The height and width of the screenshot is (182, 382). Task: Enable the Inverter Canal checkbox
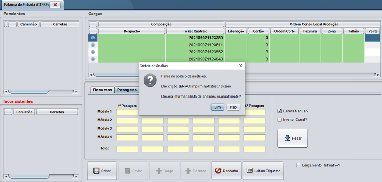click(x=280, y=120)
